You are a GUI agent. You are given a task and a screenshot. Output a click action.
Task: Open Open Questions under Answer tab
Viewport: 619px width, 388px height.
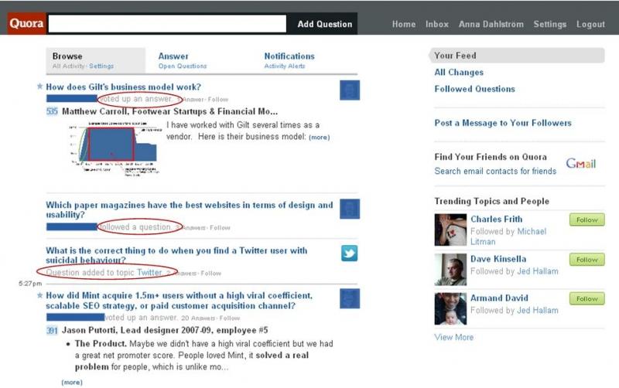tap(183, 66)
